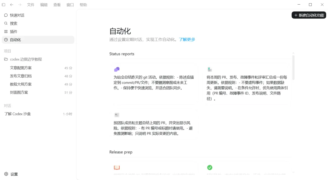Toggle the sidebar panel icon
Screen dimensions: 328x180
tap(4, 5)
